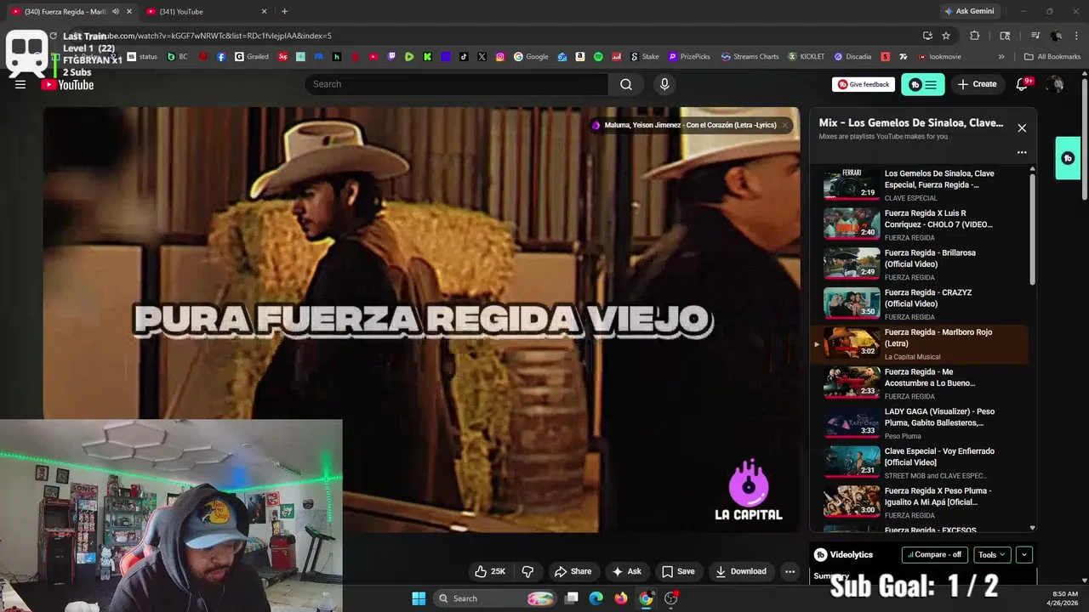Screen dimensions: 1089x612
Task: Open the mix playlist options menu
Action: coord(1022,153)
